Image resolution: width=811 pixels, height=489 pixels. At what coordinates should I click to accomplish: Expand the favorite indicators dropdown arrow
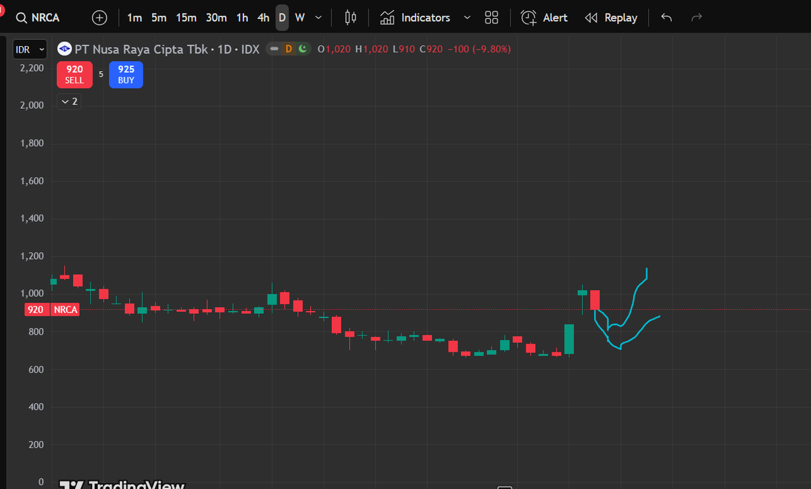pyautogui.click(x=467, y=18)
